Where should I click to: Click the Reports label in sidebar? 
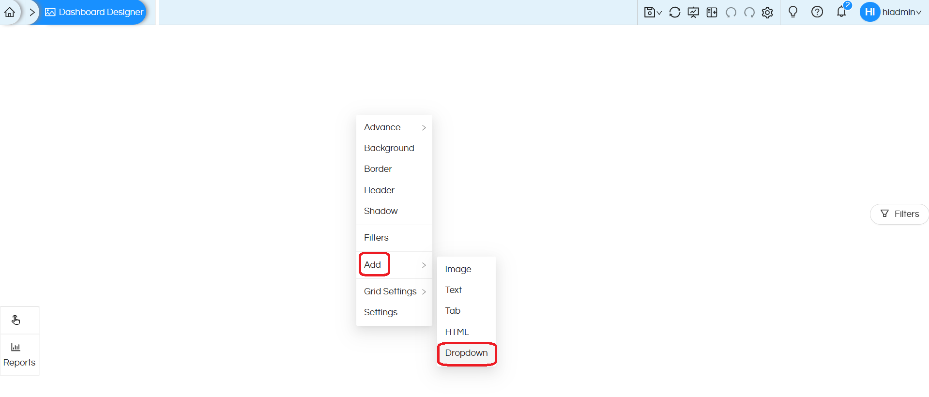(19, 363)
